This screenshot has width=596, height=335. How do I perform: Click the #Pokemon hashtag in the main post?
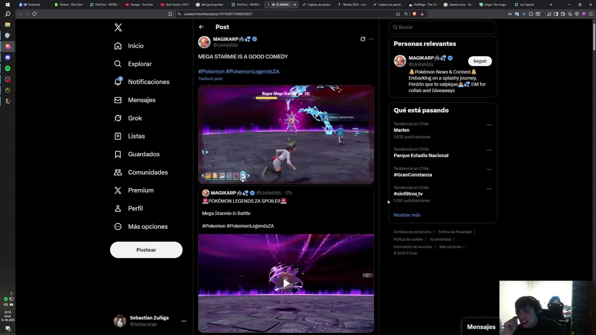tap(211, 71)
